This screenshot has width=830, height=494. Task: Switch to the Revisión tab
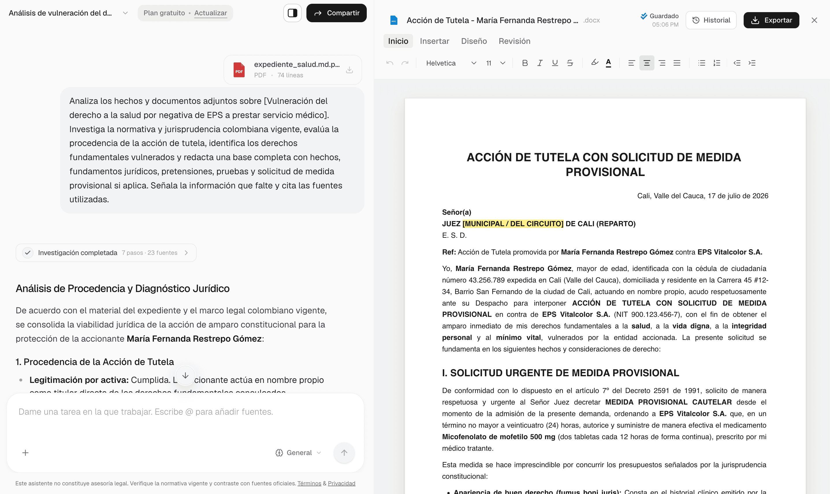point(514,41)
